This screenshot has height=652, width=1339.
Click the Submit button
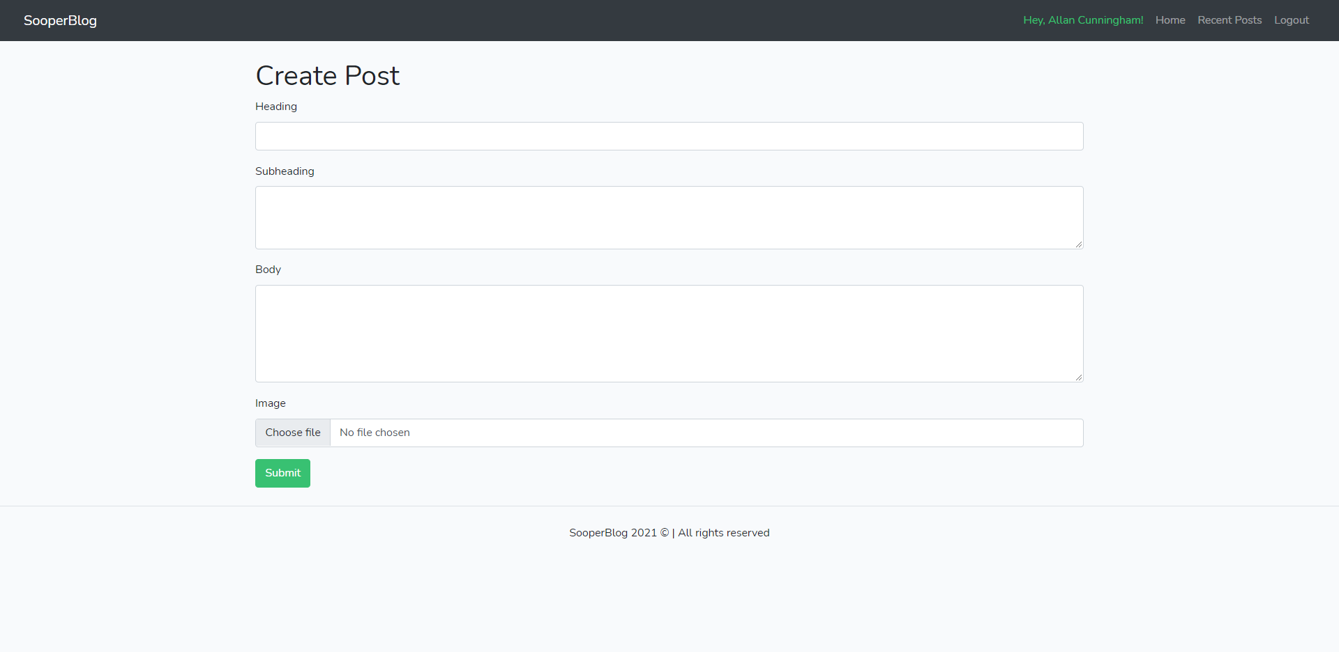[282, 473]
